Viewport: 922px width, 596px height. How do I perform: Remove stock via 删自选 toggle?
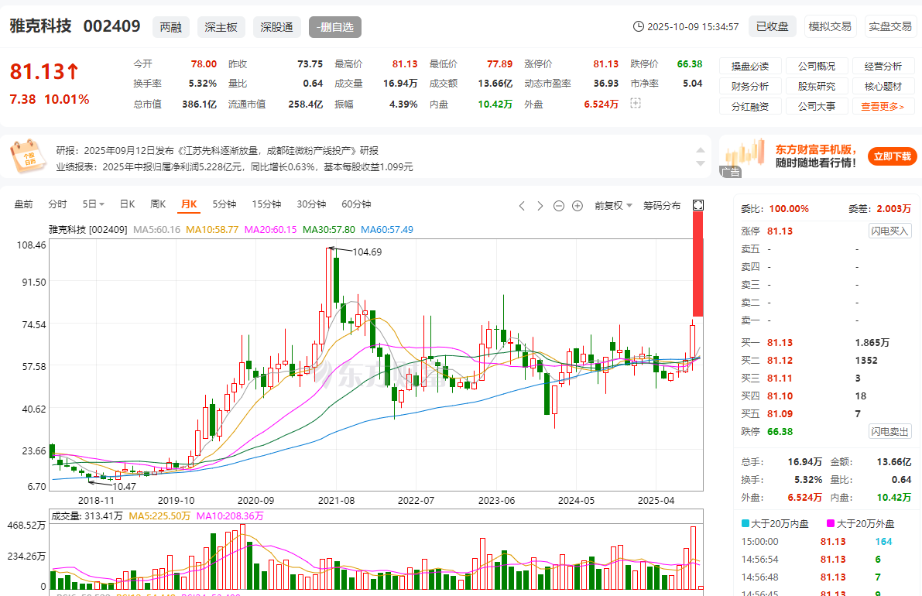(x=334, y=27)
